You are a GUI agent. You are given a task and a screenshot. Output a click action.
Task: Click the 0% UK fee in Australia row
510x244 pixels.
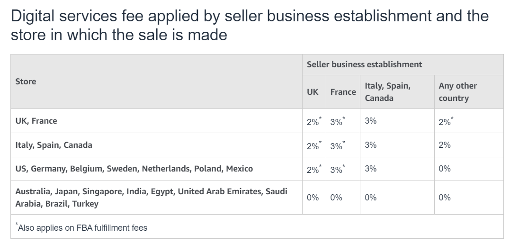click(x=313, y=198)
